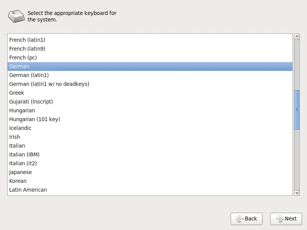
Task: Select French (latin9) keyboard layout
Action: tap(150, 49)
